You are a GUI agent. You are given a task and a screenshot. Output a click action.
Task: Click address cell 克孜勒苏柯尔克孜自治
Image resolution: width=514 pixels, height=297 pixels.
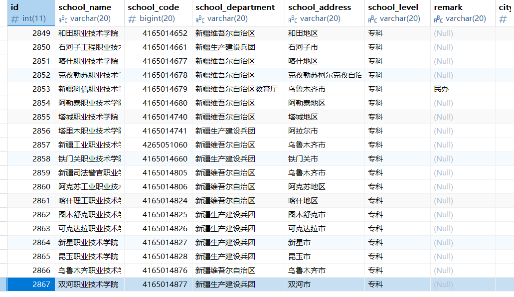click(325, 75)
